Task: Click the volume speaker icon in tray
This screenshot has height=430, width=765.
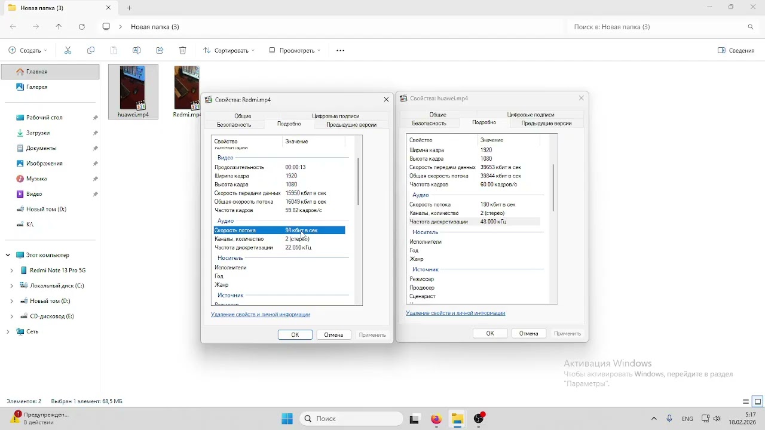Action: click(717, 419)
